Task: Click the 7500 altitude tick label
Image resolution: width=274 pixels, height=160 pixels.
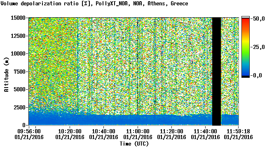Action: click(x=19, y=72)
